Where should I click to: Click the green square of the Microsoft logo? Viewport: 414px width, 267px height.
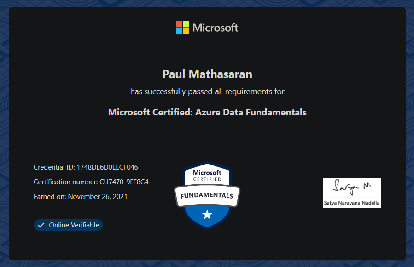pos(186,24)
